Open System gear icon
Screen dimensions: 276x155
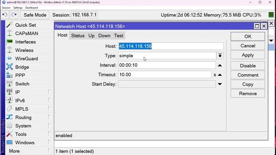[9, 126]
